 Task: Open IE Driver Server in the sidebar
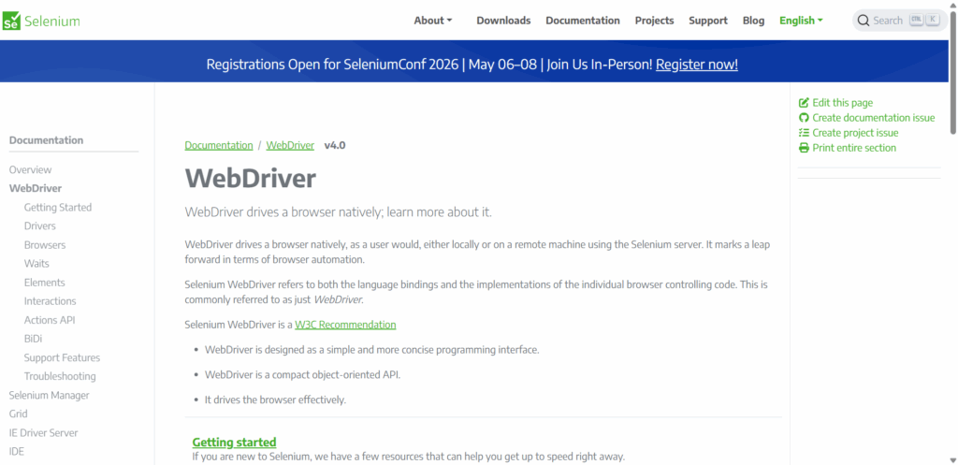point(43,432)
